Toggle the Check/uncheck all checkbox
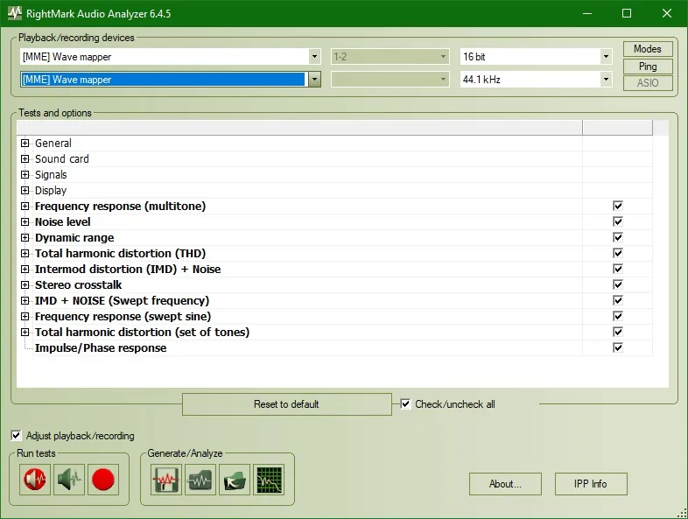 (405, 404)
